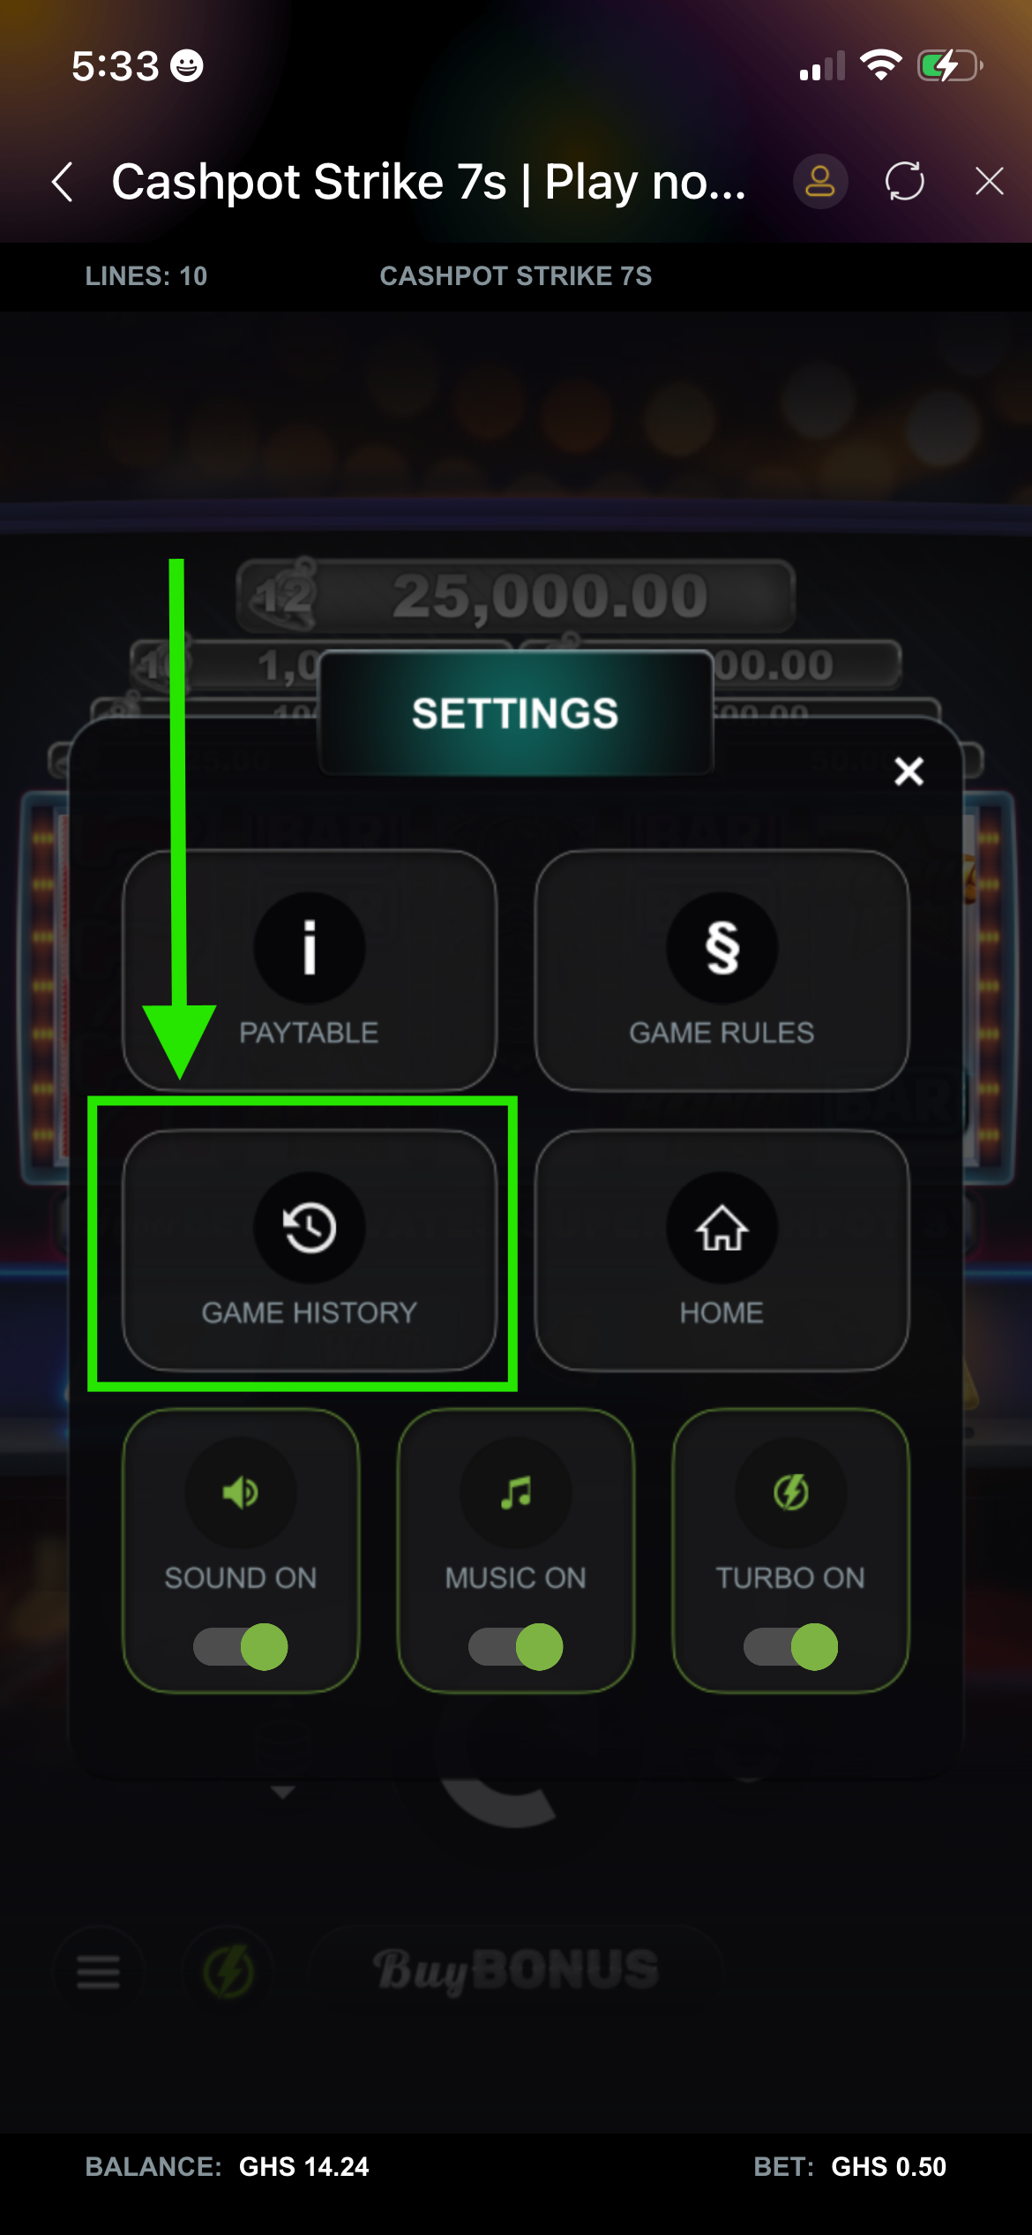Tap the GHS 0.50 bet amount
1032x2235 pixels.
(888, 2167)
